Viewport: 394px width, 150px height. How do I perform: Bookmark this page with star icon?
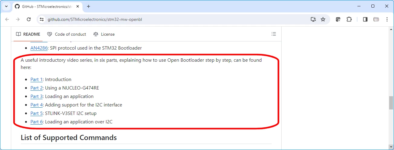323,19
